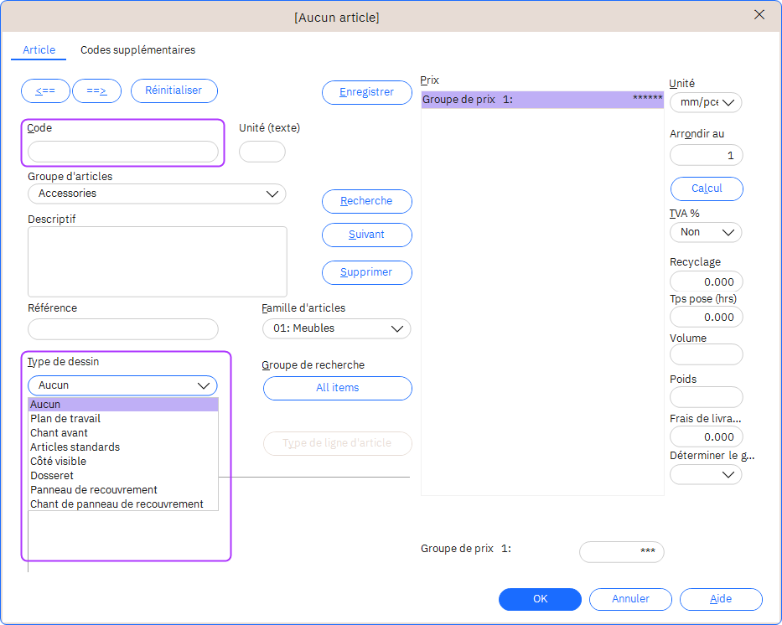
Task: Open the TVA % dropdown
Action: [x=706, y=232]
